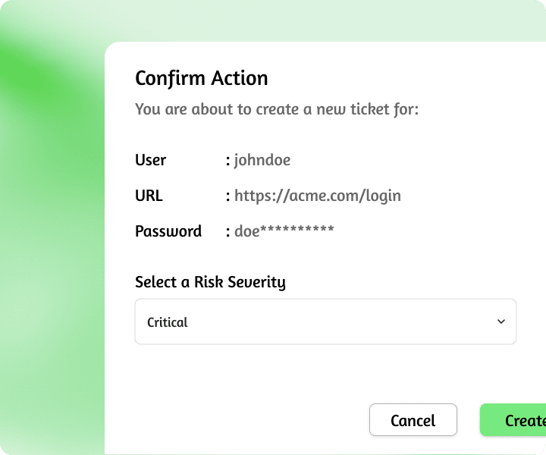The height and width of the screenshot is (455, 546).
Task: Click the johndoe user value
Action: click(x=262, y=160)
